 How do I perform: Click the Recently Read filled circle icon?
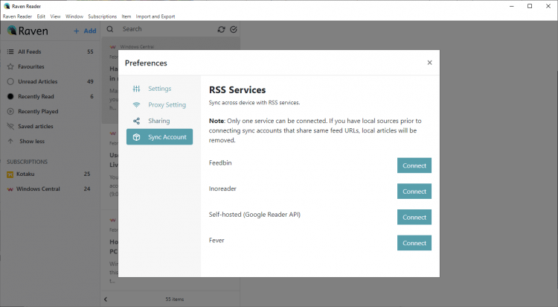pos(10,97)
